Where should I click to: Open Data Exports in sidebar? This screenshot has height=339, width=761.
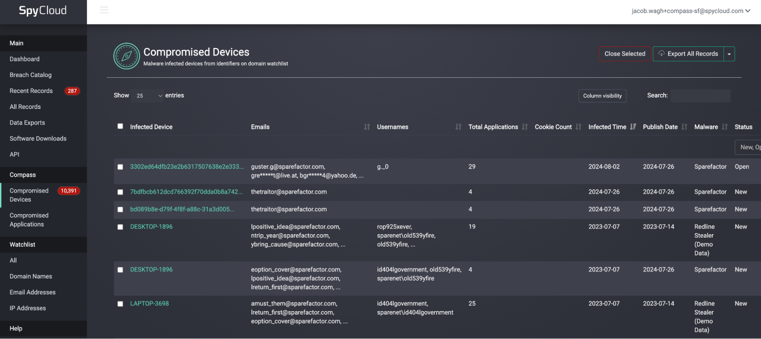pos(27,123)
